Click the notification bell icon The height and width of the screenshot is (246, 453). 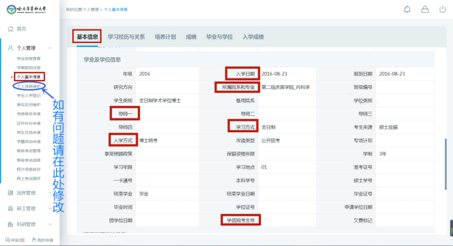pyautogui.click(x=407, y=10)
